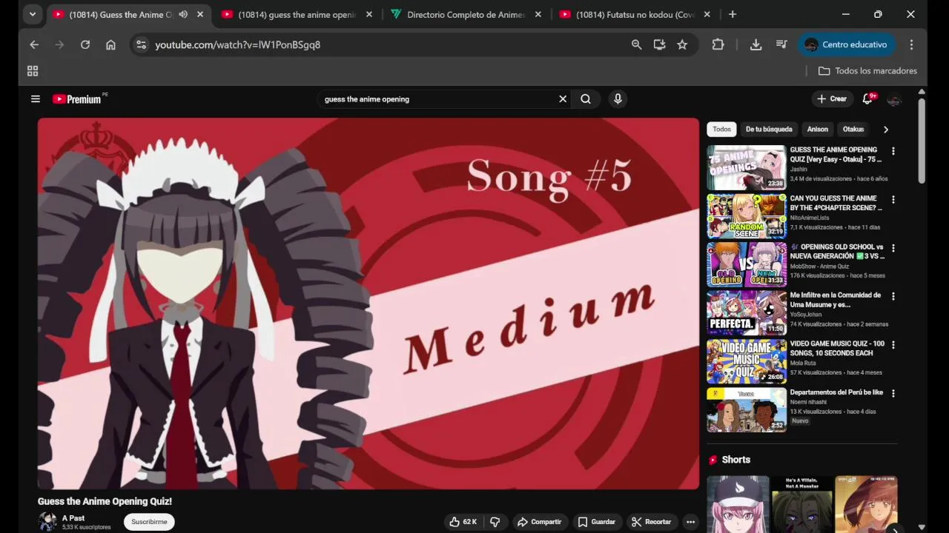
Task: Open the apps grid in bookmarks bar
Action: pyautogui.click(x=33, y=71)
